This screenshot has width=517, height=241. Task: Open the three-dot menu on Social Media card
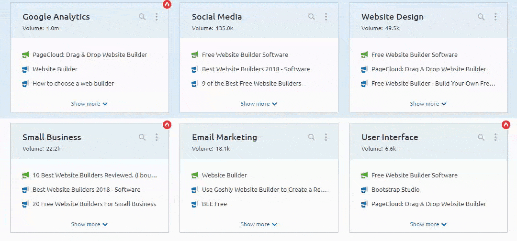pos(326,17)
